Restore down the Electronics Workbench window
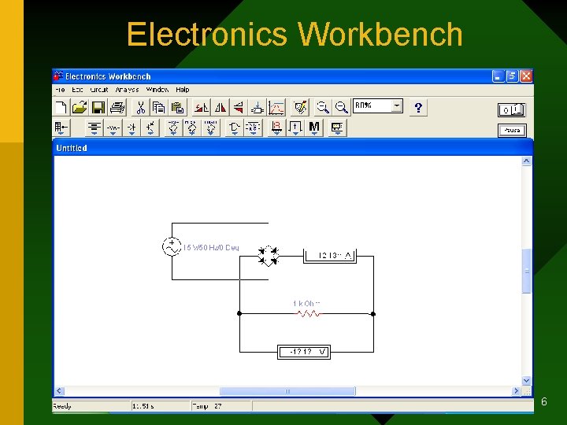The width and height of the screenshot is (567, 425). (512, 76)
